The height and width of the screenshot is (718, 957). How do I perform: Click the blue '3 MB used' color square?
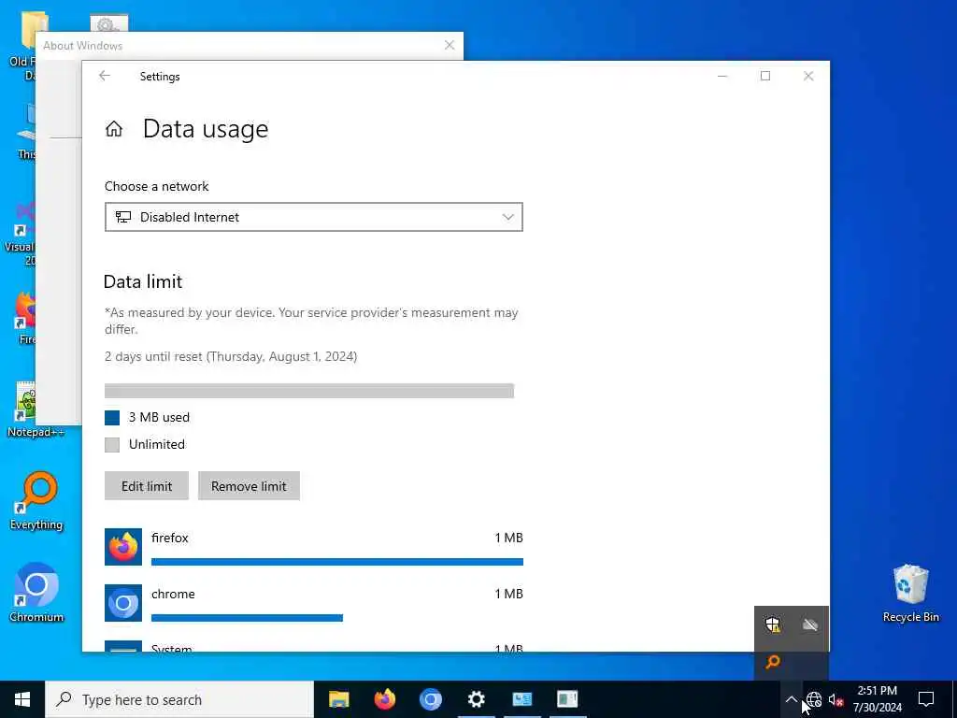112,418
